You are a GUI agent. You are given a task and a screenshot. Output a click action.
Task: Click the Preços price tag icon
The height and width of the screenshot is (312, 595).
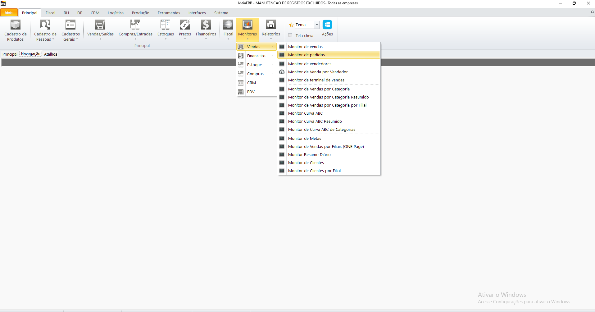coord(185,25)
